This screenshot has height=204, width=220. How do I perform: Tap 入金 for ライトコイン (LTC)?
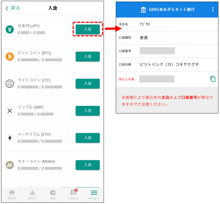88,84
